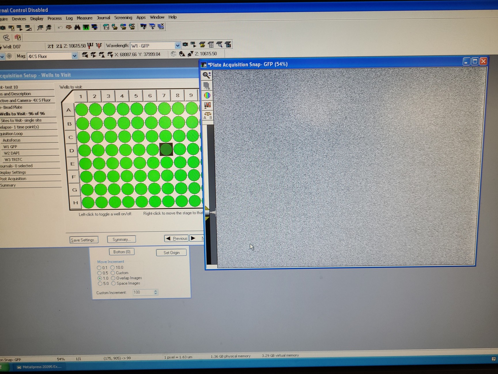Open the contrast adjustment icon in the Snap sidebar
The image size is (498, 374).
click(207, 105)
